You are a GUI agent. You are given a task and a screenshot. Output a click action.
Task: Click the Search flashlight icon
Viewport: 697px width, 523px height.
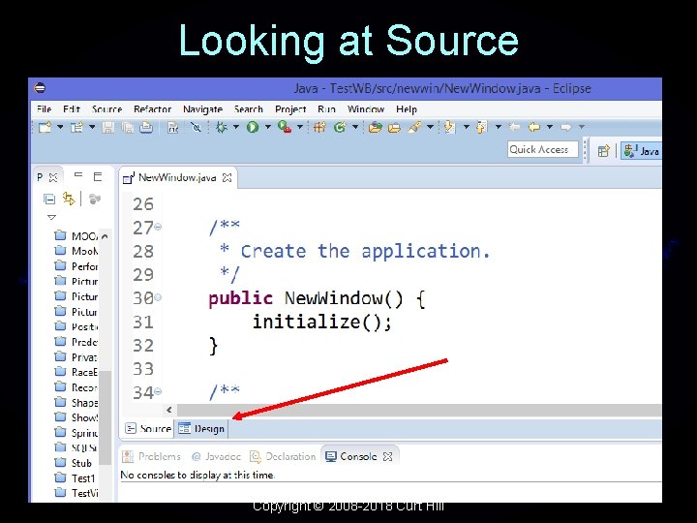point(414,128)
